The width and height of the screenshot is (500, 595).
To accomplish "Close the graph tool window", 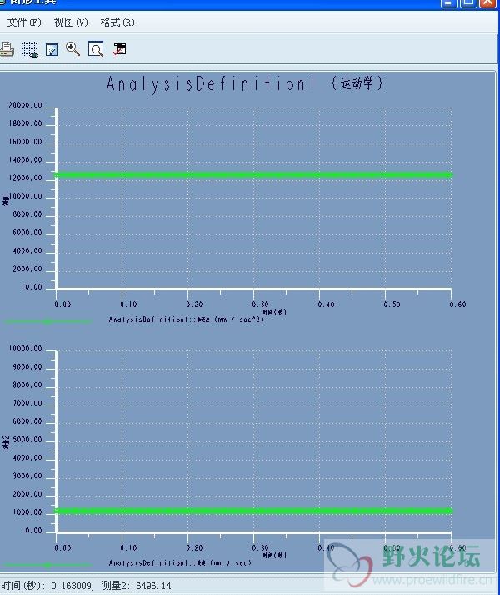I will [487, 3].
